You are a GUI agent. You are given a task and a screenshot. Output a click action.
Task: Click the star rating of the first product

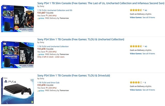click(x=136, y=10)
